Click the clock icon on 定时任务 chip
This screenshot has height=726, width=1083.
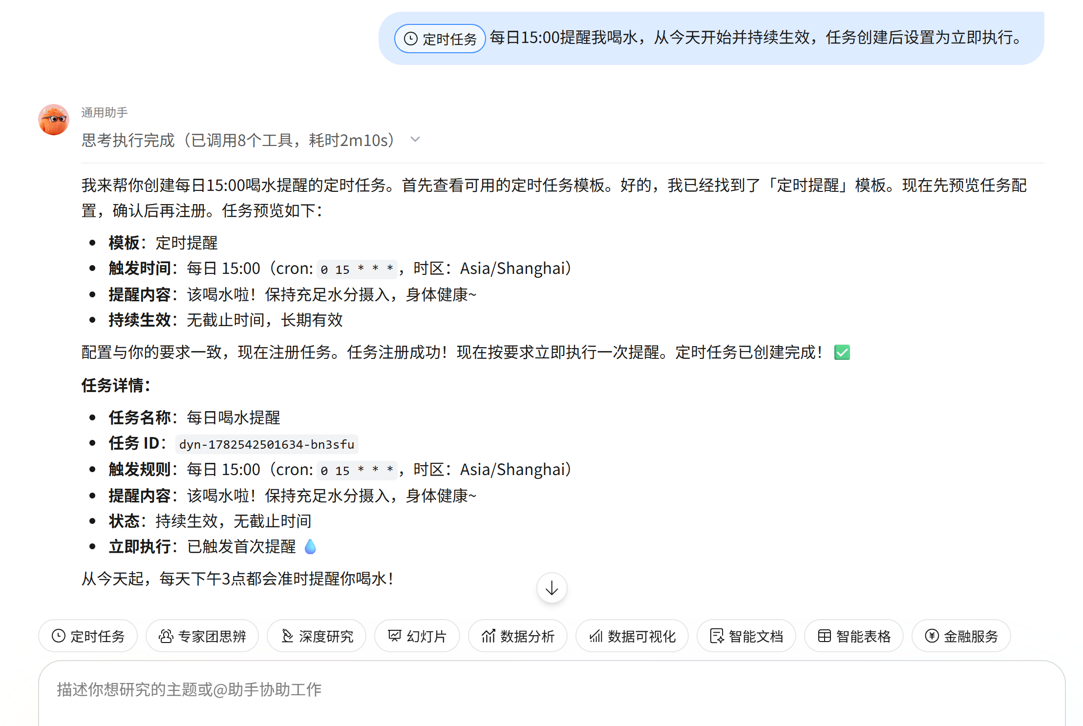[59, 636]
